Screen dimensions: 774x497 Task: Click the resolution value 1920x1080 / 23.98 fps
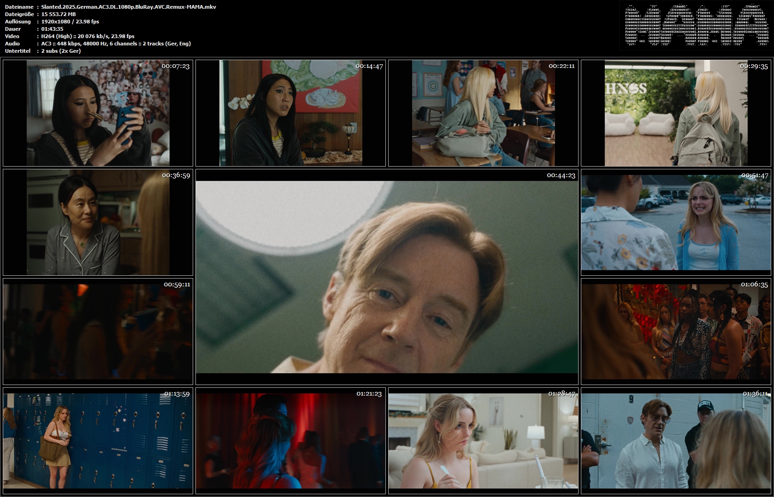point(70,22)
